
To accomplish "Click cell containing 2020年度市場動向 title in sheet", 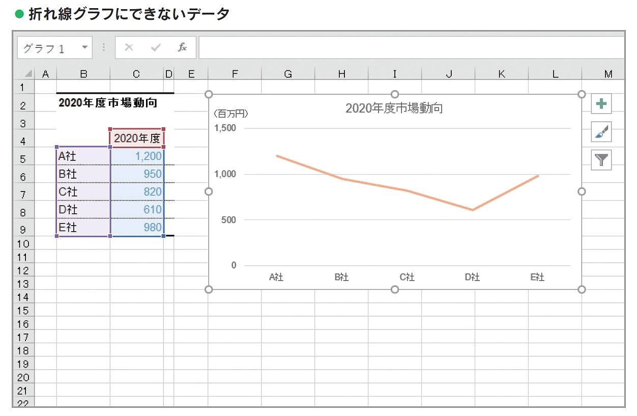I will 108,103.
